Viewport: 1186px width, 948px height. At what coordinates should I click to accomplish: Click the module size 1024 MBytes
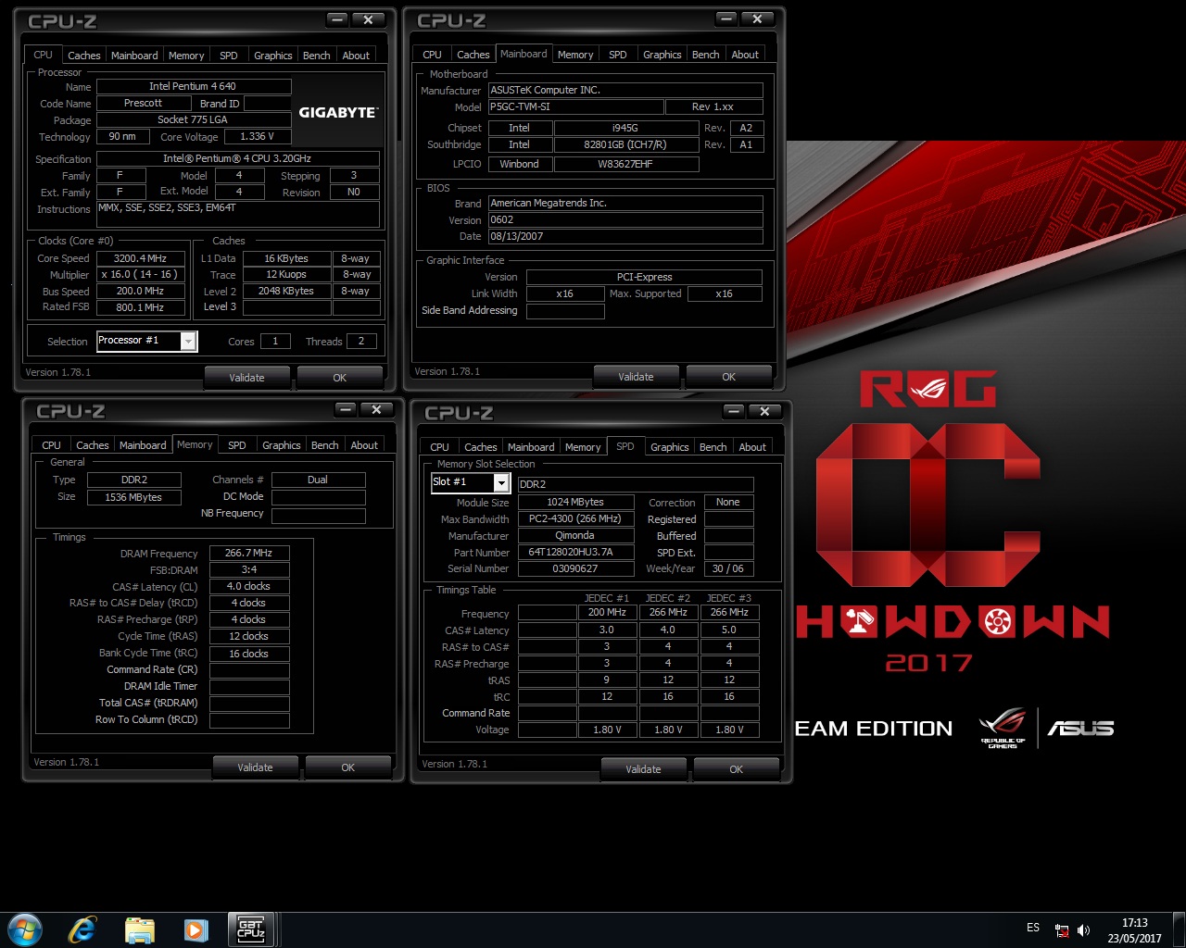575,502
